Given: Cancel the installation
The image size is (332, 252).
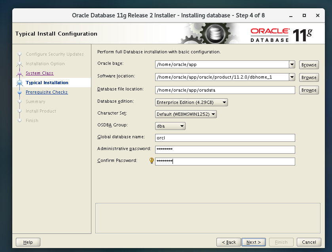Looking at the screenshot, I should point(309,242).
